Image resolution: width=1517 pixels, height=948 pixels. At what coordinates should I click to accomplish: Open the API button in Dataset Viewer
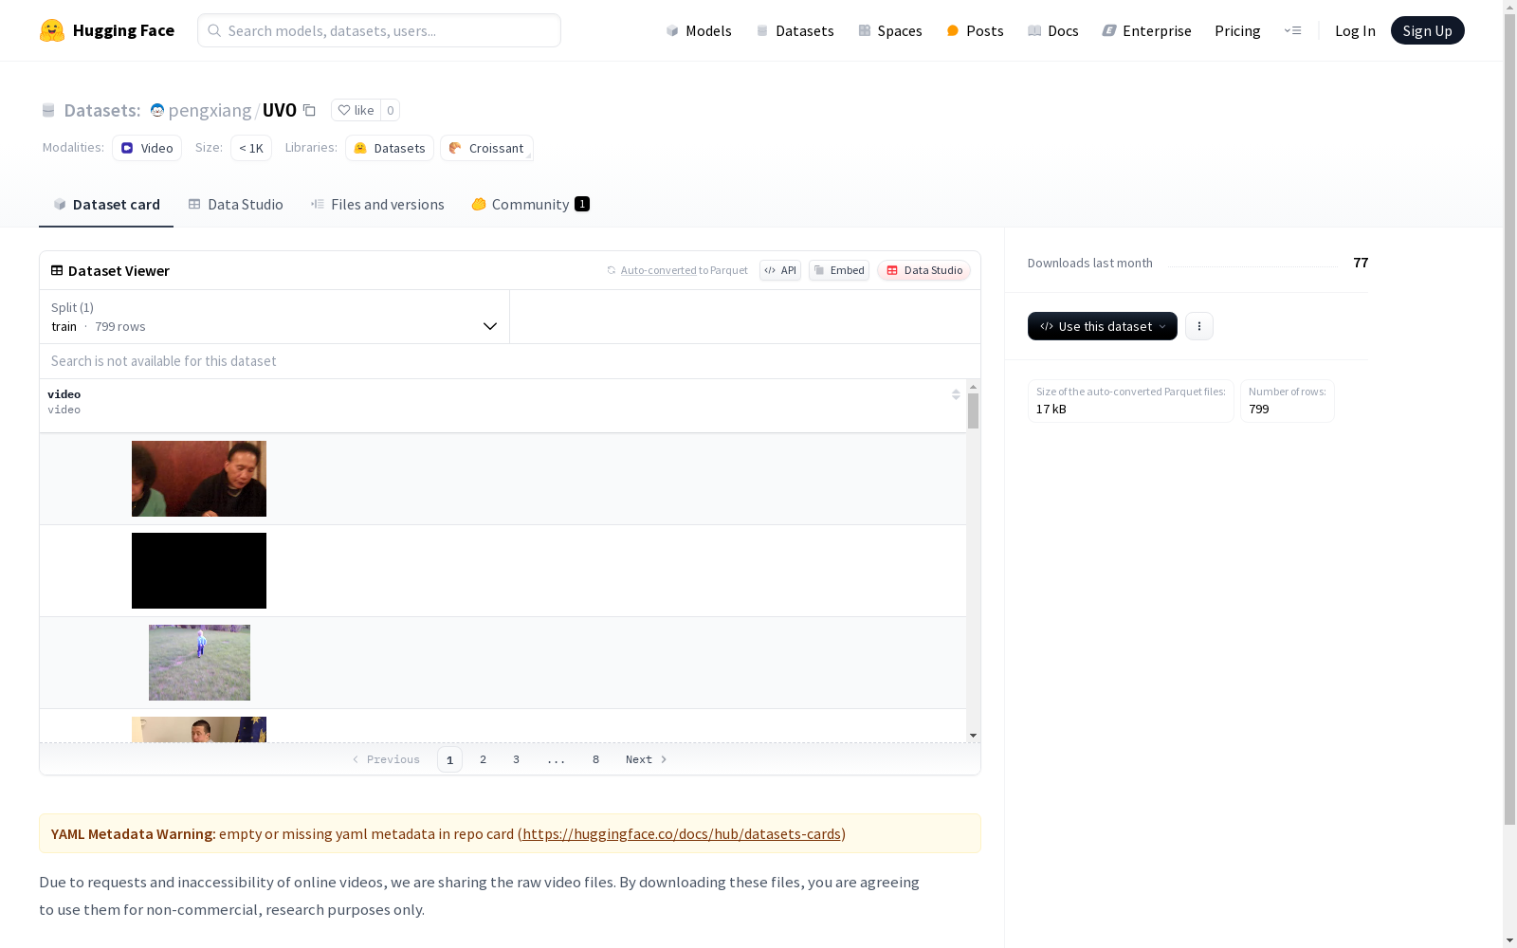coord(780,270)
